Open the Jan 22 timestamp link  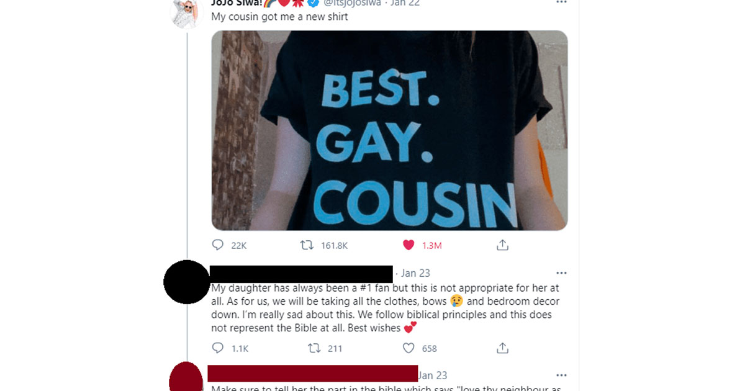pyautogui.click(x=405, y=2)
